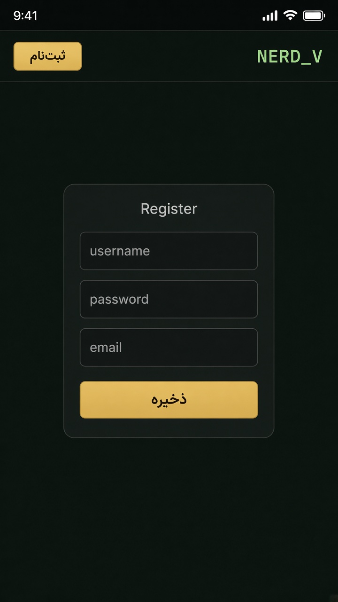Click the status bar's empty middle area
338x602 pixels.
(x=150, y=16)
